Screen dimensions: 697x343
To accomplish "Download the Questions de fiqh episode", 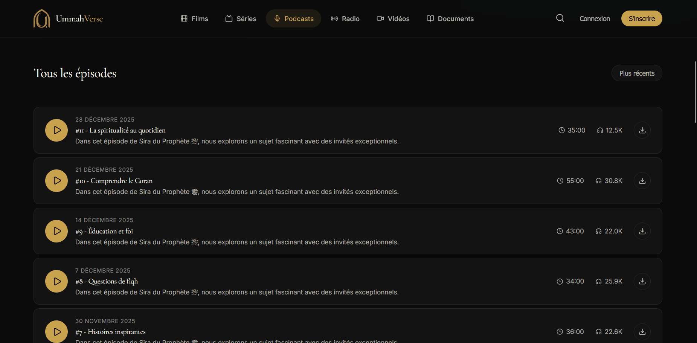I will pyautogui.click(x=642, y=281).
